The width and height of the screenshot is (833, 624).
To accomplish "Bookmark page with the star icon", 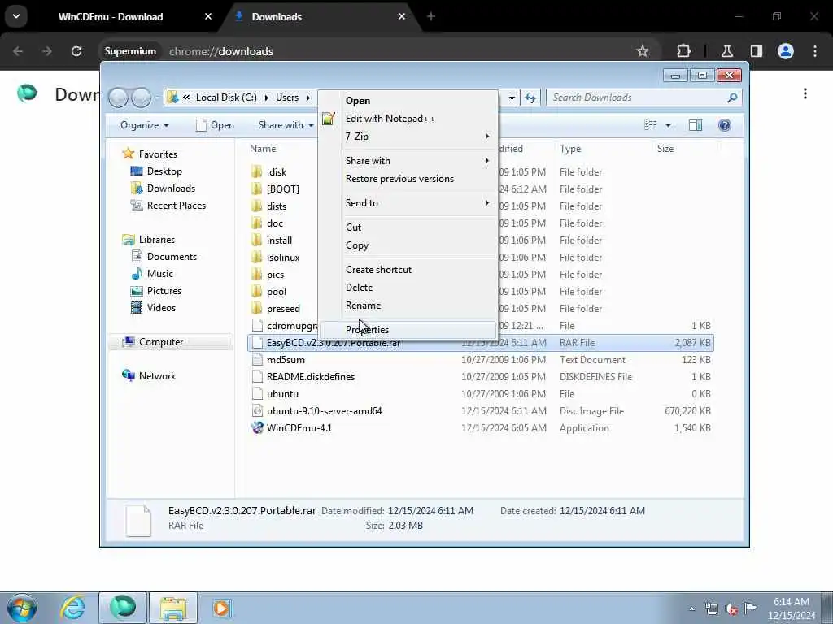I will click(x=643, y=51).
